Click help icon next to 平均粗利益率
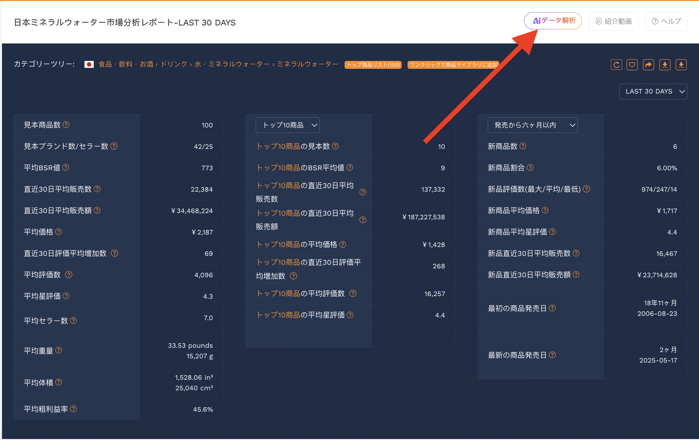The height and width of the screenshot is (440, 699). (73, 409)
